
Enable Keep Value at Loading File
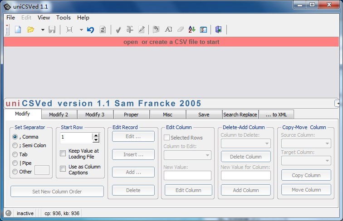point(63,154)
